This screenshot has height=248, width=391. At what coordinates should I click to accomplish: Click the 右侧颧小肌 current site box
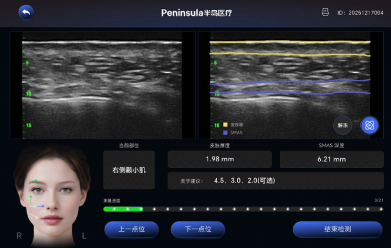(x=129, y=170)
